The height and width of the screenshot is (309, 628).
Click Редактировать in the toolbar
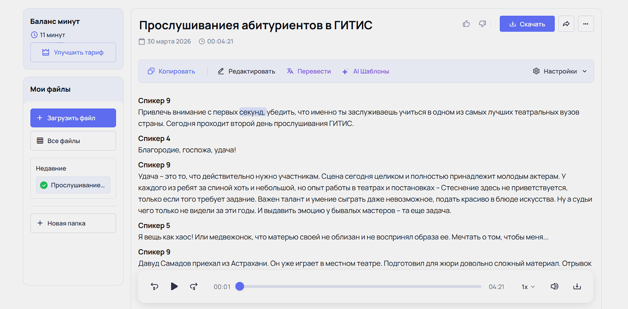[x=246, y=71]
